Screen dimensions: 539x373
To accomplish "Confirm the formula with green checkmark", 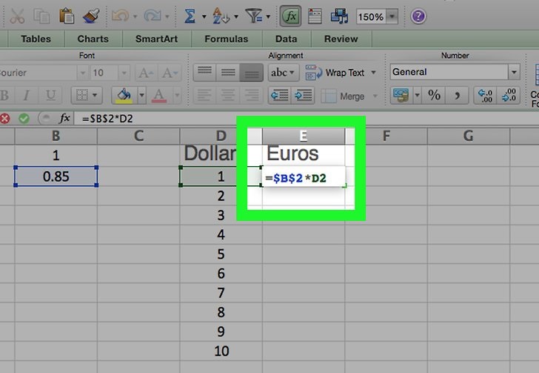I will tap(24, 119).
